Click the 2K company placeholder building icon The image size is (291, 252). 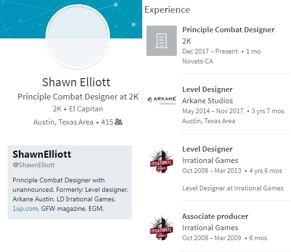coord(162,41)
